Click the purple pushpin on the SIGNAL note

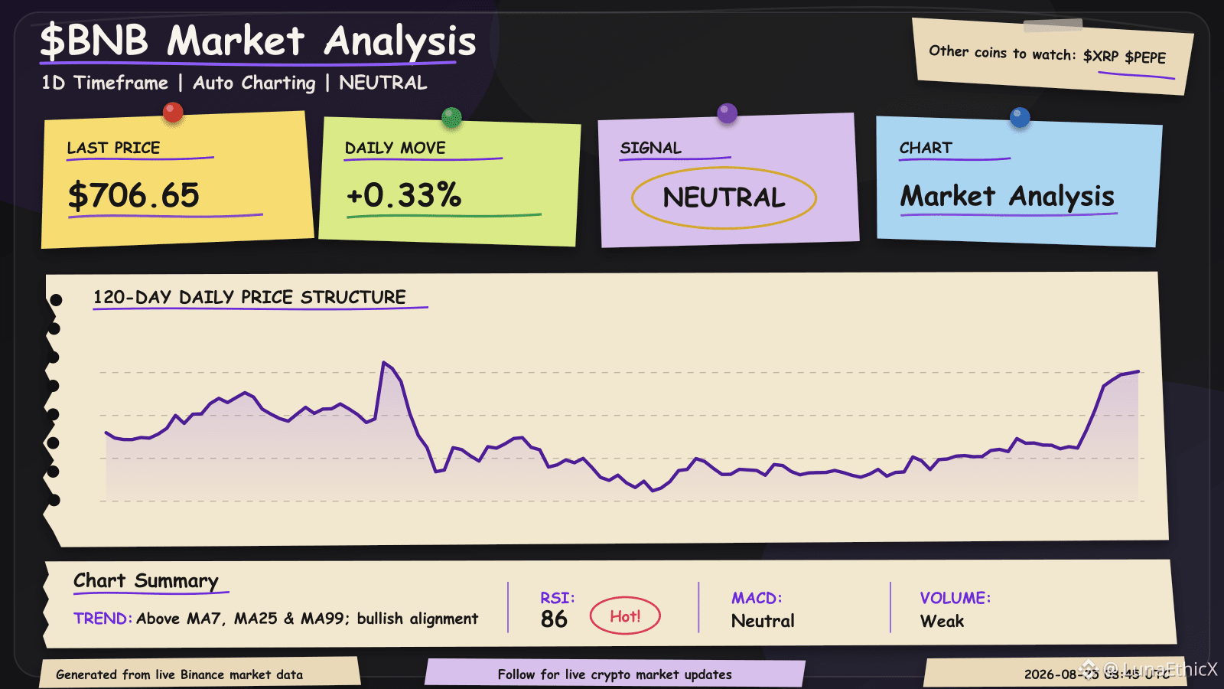point(728,113)
